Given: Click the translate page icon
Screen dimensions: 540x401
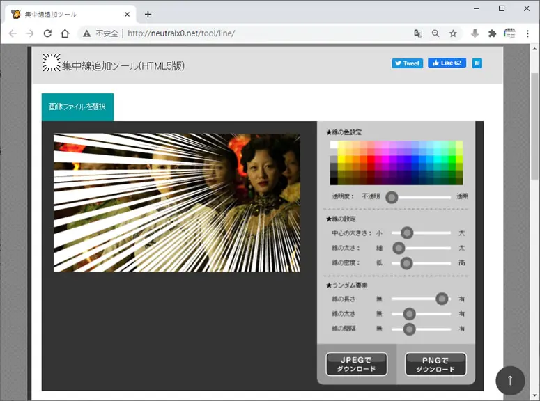Looking at the screenshot, I should coord(418,33).
